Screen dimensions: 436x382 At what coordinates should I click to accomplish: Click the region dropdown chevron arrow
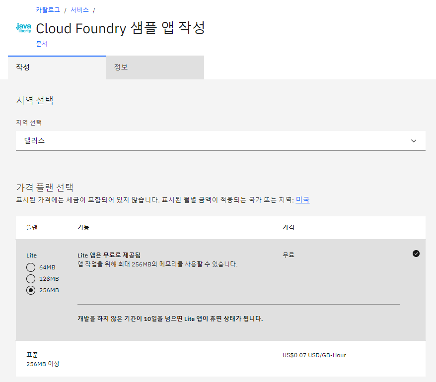coord(414,141)
